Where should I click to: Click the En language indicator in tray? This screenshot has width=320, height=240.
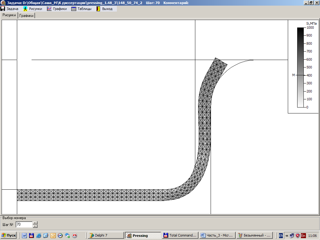(303, 236)
